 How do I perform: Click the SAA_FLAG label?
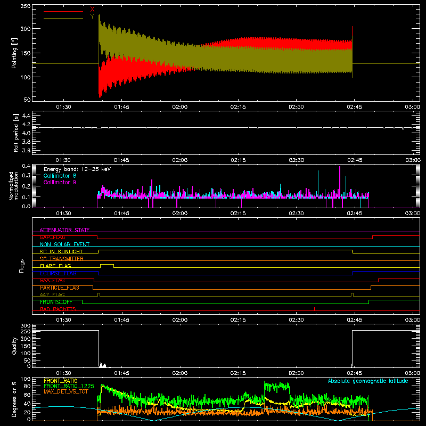[52, 281]
